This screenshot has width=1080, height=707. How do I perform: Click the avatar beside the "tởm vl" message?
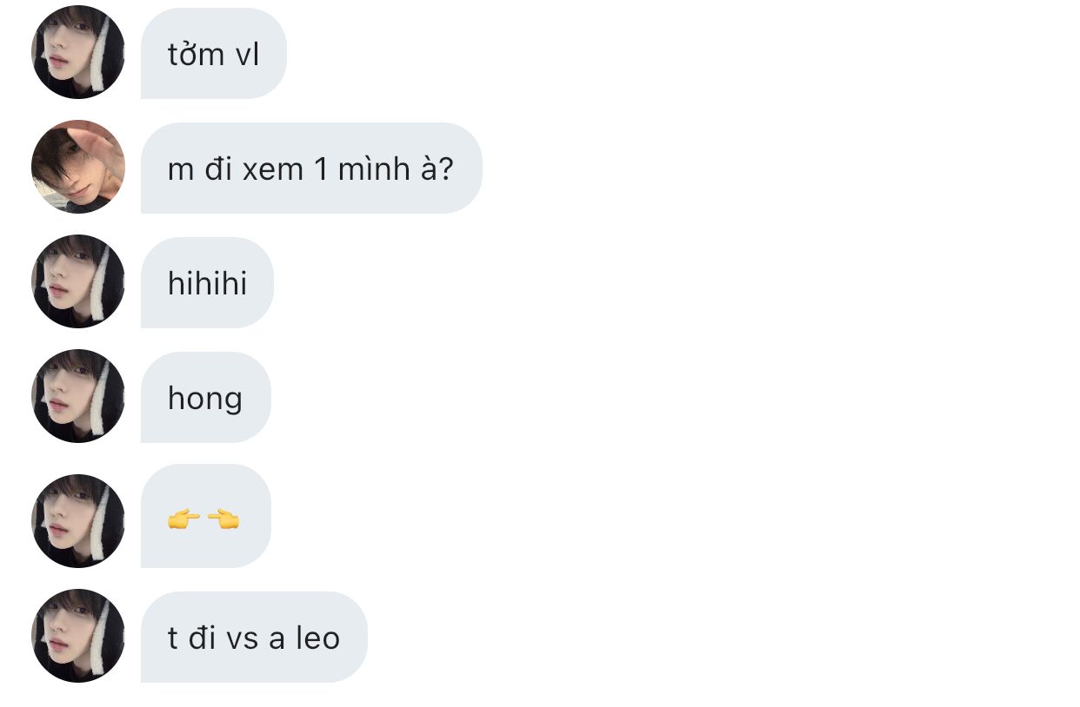(x=78, y=52)
